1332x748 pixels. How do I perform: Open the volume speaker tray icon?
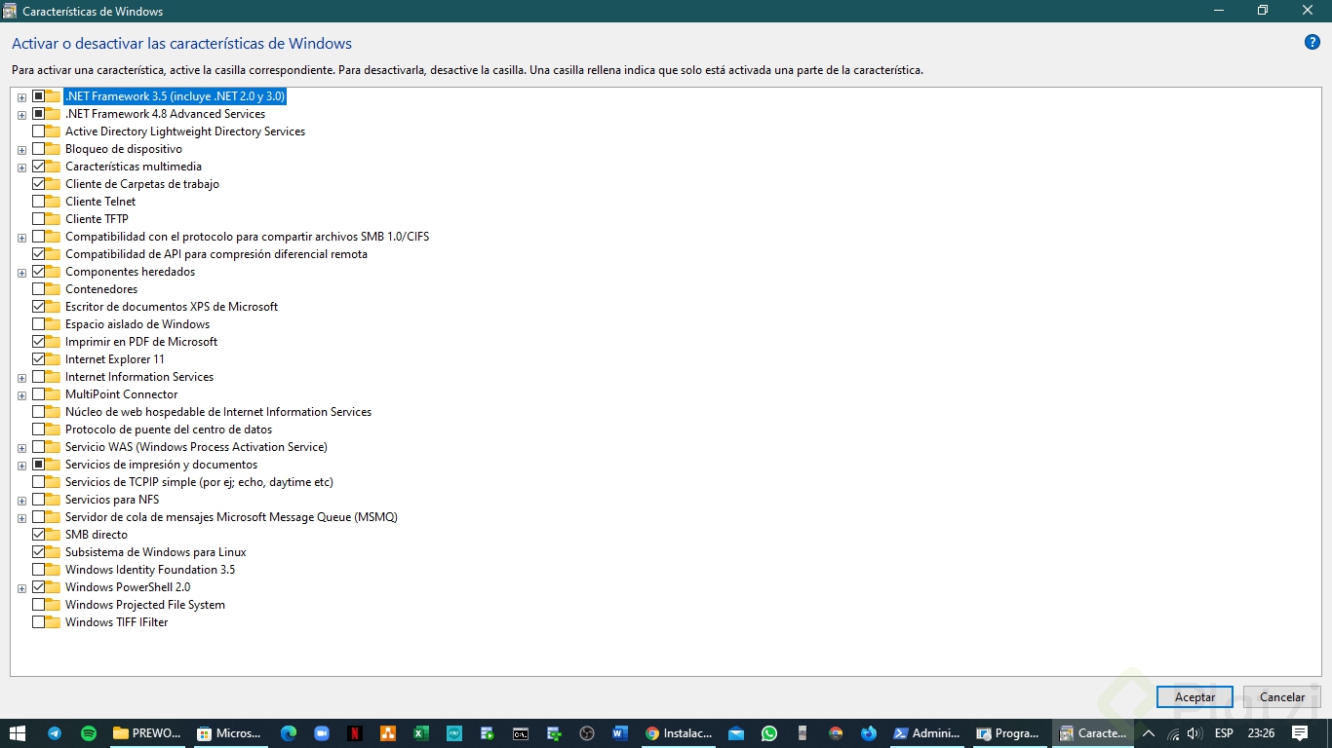1195,733
